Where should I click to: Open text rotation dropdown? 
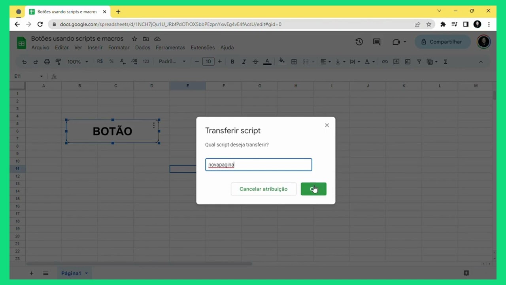click(x=369, y=62)
